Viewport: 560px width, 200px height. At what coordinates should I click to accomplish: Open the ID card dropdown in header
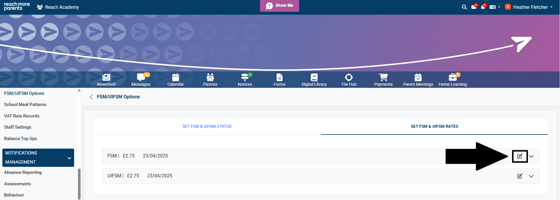[494, 7]
